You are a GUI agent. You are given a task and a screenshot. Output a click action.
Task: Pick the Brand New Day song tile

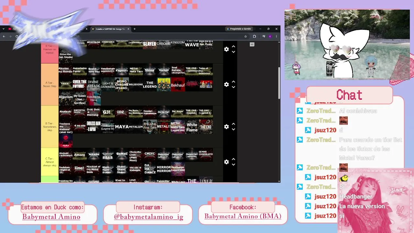94,70
